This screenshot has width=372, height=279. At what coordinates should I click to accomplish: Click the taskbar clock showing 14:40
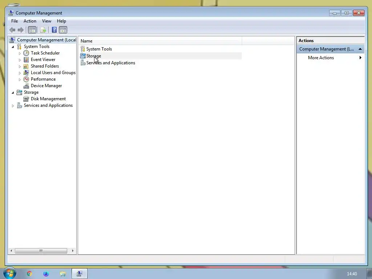(352, 274)
